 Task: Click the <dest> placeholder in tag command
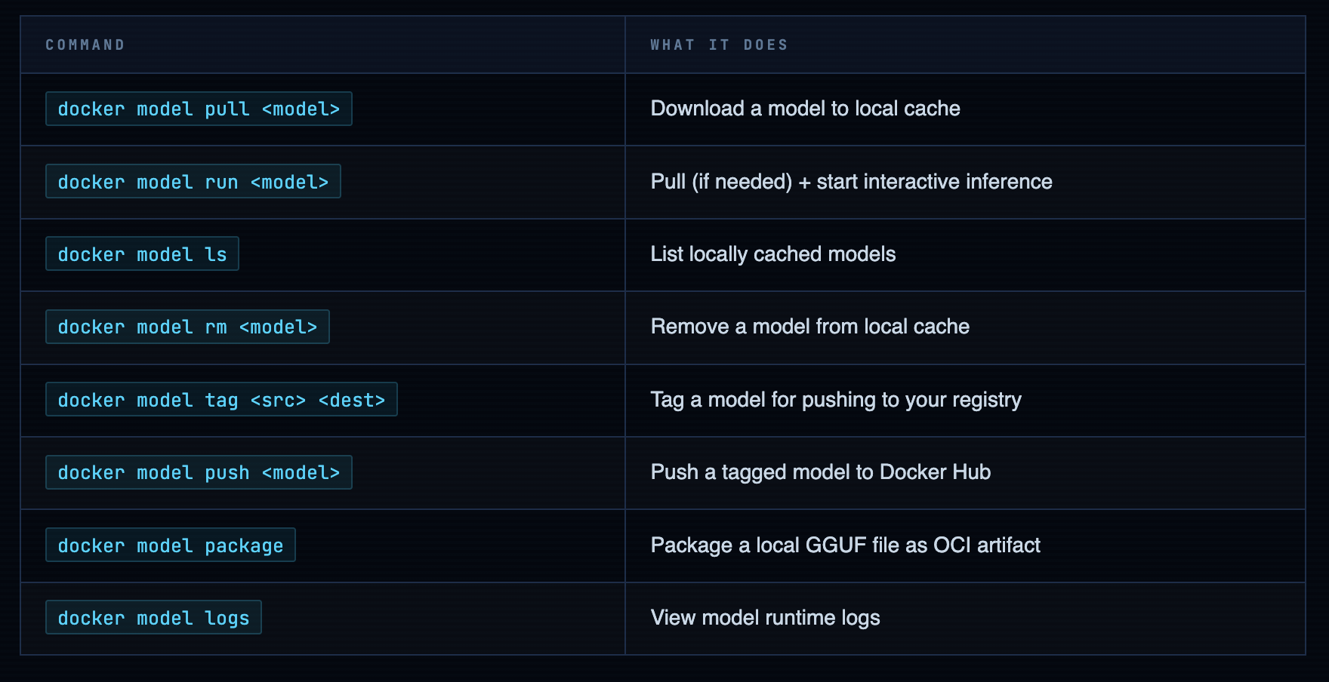pos(352,401)
